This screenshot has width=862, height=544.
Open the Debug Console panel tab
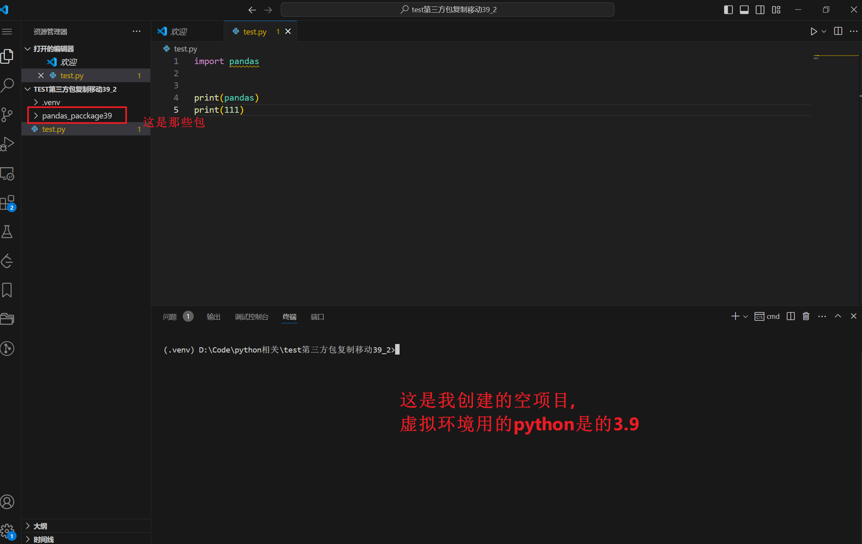coord(252,316)
